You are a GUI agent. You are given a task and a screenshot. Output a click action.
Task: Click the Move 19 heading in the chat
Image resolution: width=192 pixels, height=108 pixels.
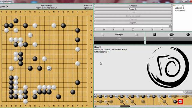98,47
